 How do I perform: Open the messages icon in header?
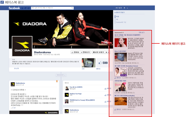click(25, 8)
